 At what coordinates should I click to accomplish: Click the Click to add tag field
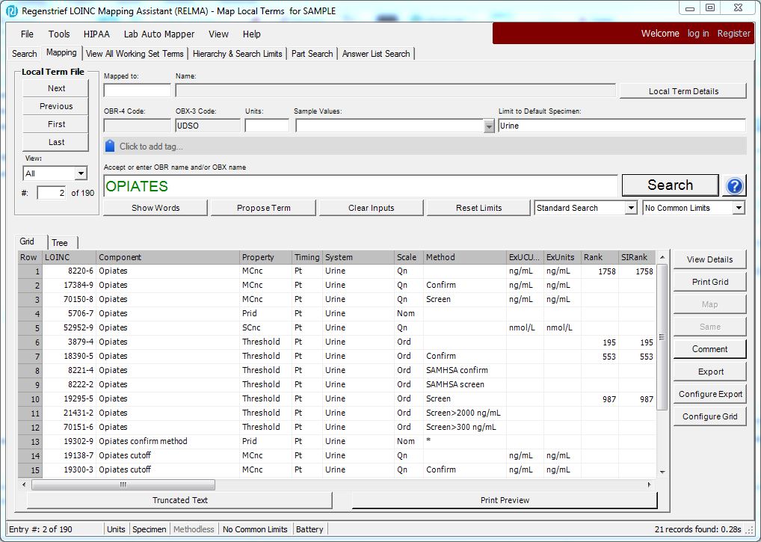[425, 146]
